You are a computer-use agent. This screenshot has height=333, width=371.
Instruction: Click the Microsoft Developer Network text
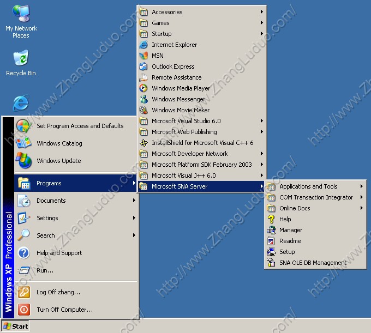click(190, 154)
